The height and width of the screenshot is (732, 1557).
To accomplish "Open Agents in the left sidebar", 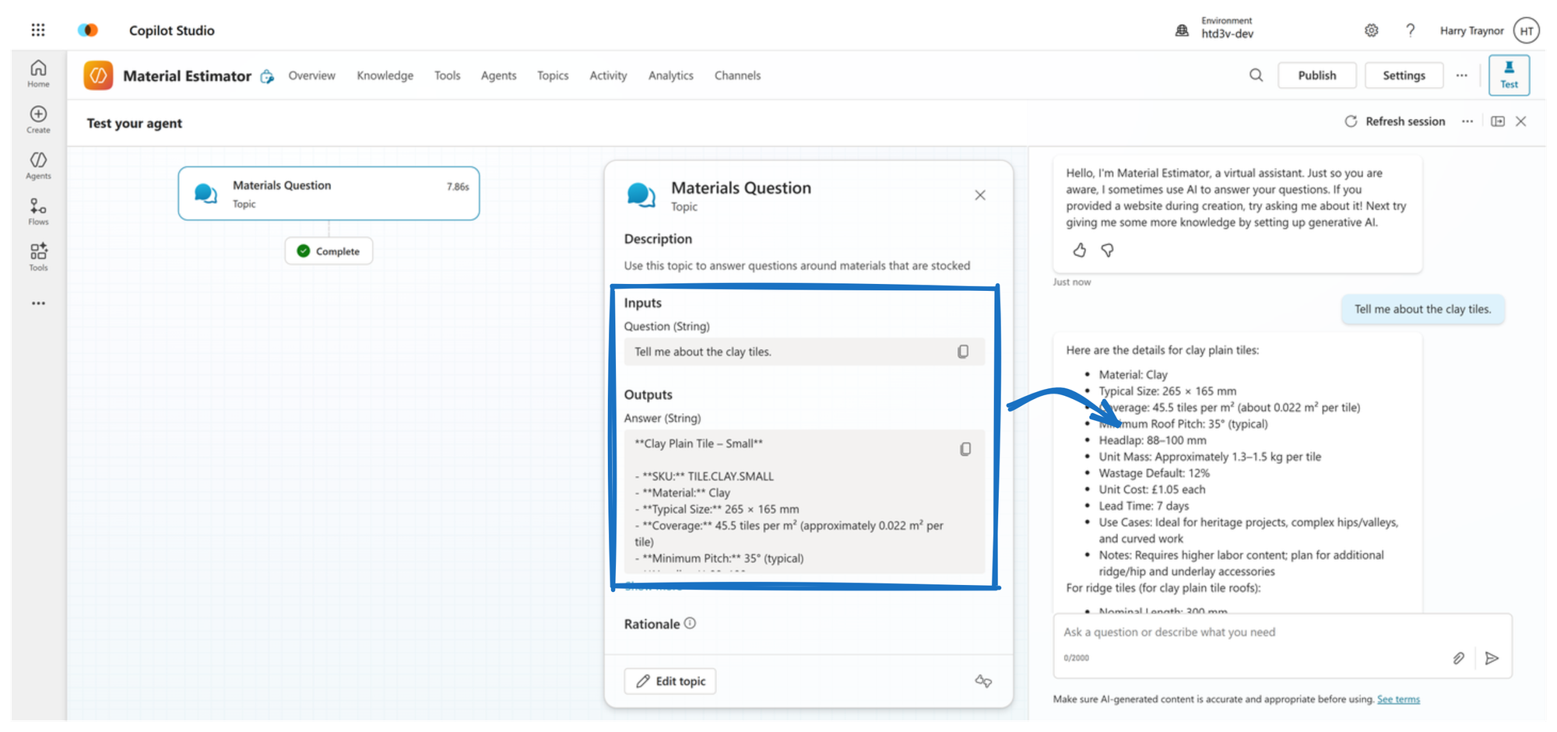I will click(38, 166).
